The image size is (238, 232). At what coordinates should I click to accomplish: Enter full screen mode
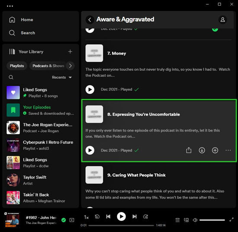tap(232, 220)
